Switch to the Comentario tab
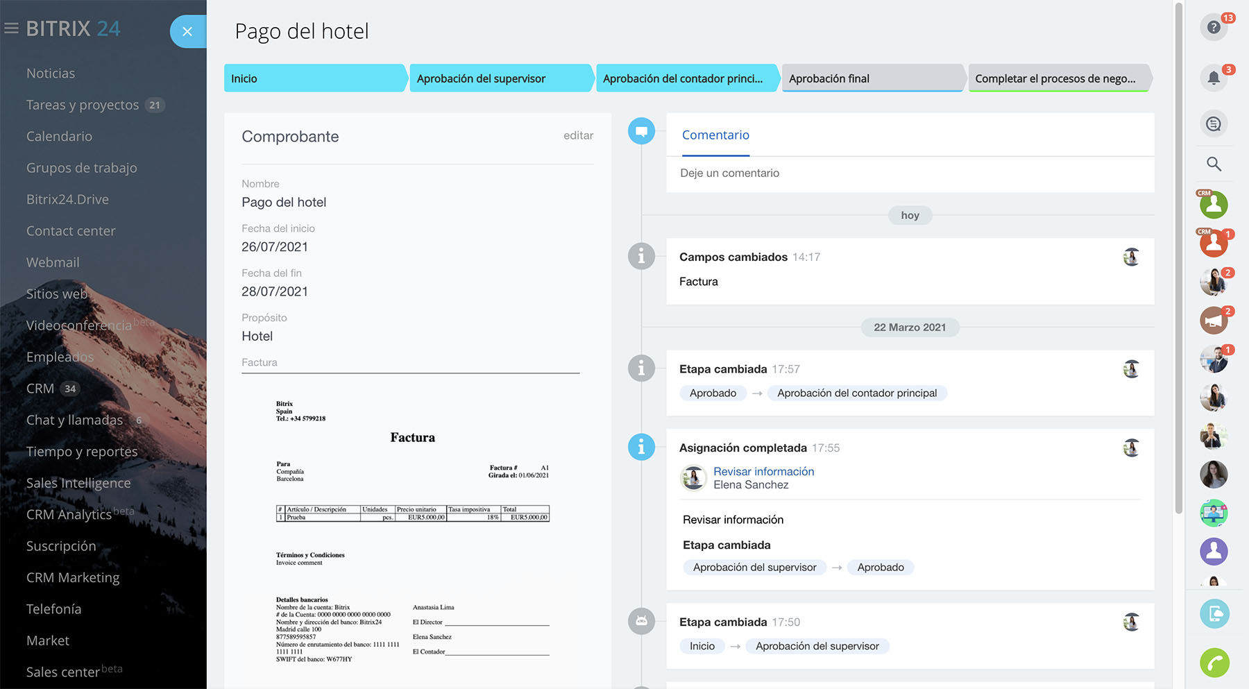 click(715, 135)
